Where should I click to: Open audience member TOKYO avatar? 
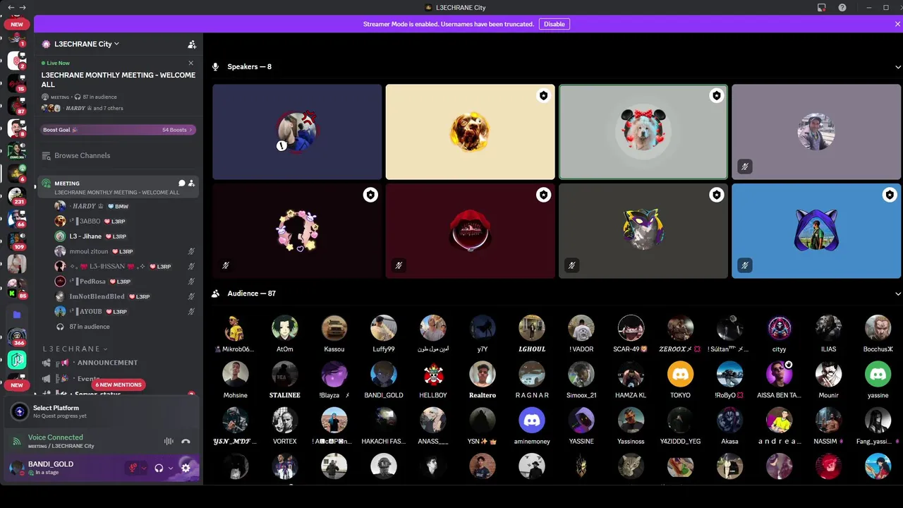680,374
